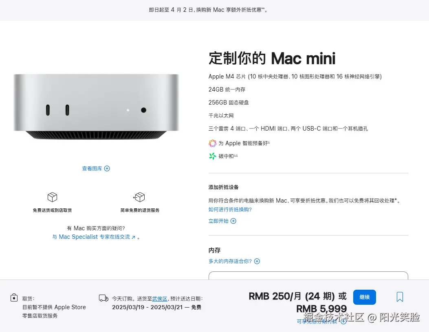The height and width of the screenshot is (332, 429).
Task: Click the RMB 5,999 price text
Action: pos(321,309)
